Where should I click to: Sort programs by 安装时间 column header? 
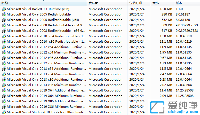tap(135, 3)
